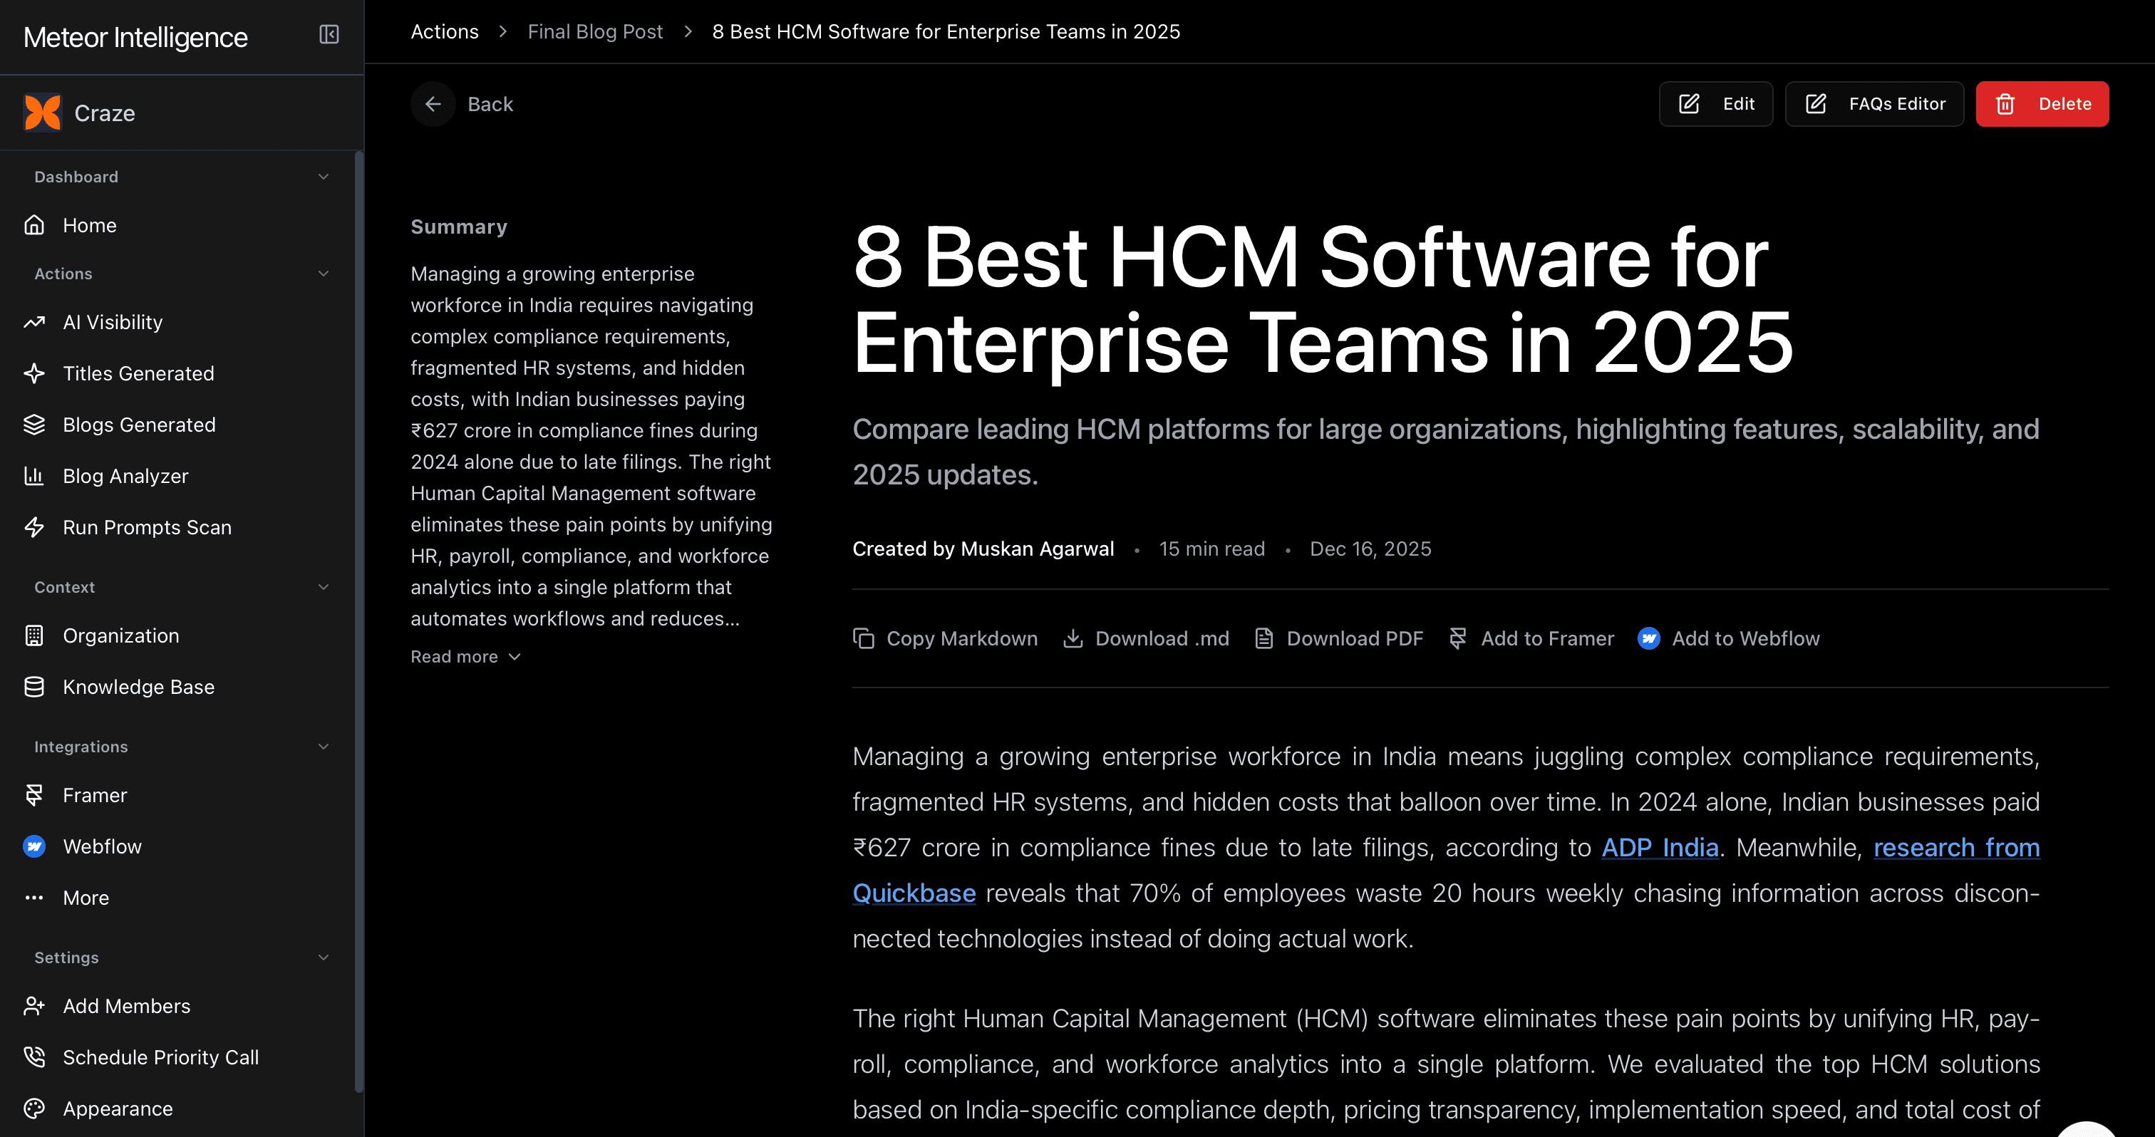Open Blogs Generated in sidebar
2155x1137 pixels.
point(139,425)
